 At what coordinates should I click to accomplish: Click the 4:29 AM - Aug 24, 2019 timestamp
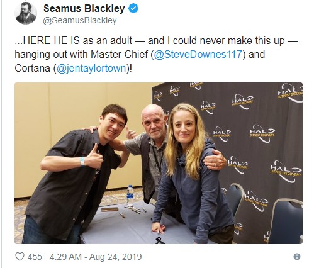pos(96,257)
